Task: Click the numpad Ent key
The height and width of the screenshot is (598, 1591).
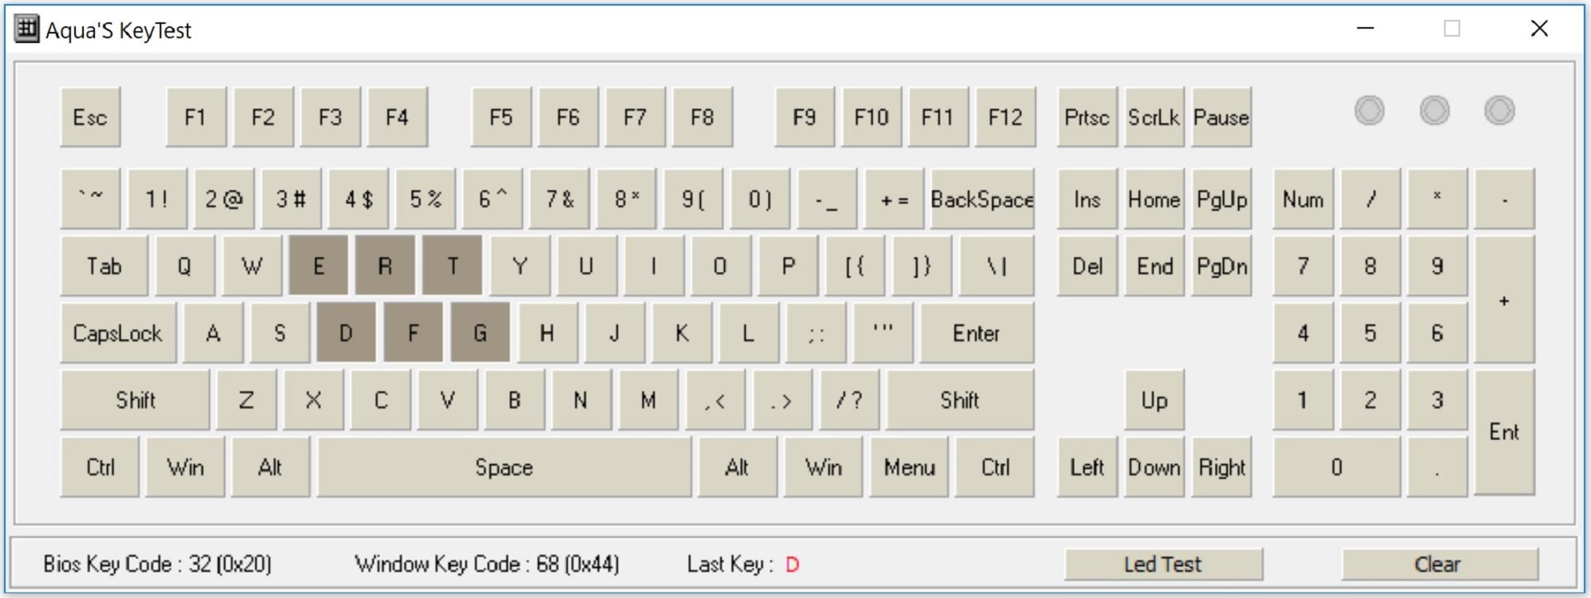Action: 1505,432
